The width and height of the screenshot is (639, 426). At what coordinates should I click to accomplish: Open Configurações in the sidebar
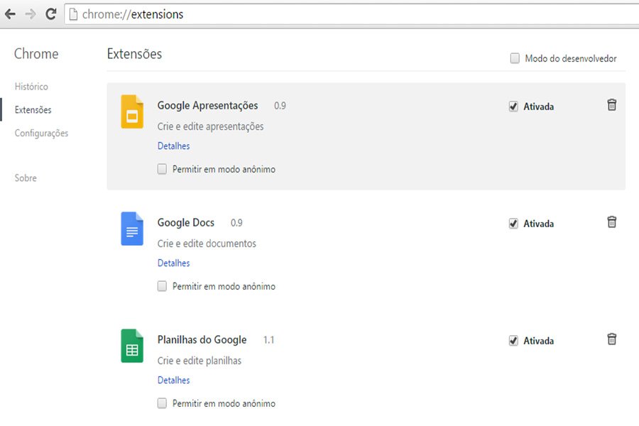click(x=42, y=133)
